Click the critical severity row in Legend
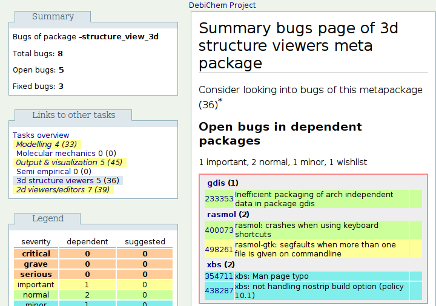The width and height of the screenshot is (436, 306). click(x=36, y=253)
